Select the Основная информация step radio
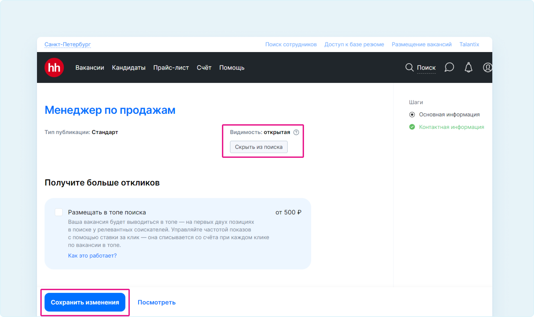The width and height of the screenshot is (534, 317). click(x=412, y=115)
